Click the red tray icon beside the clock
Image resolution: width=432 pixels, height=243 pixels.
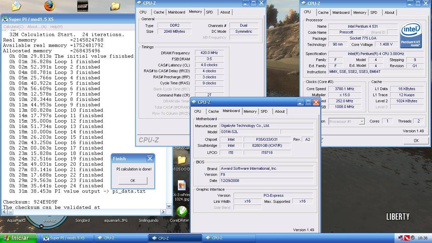pos(407,238)
